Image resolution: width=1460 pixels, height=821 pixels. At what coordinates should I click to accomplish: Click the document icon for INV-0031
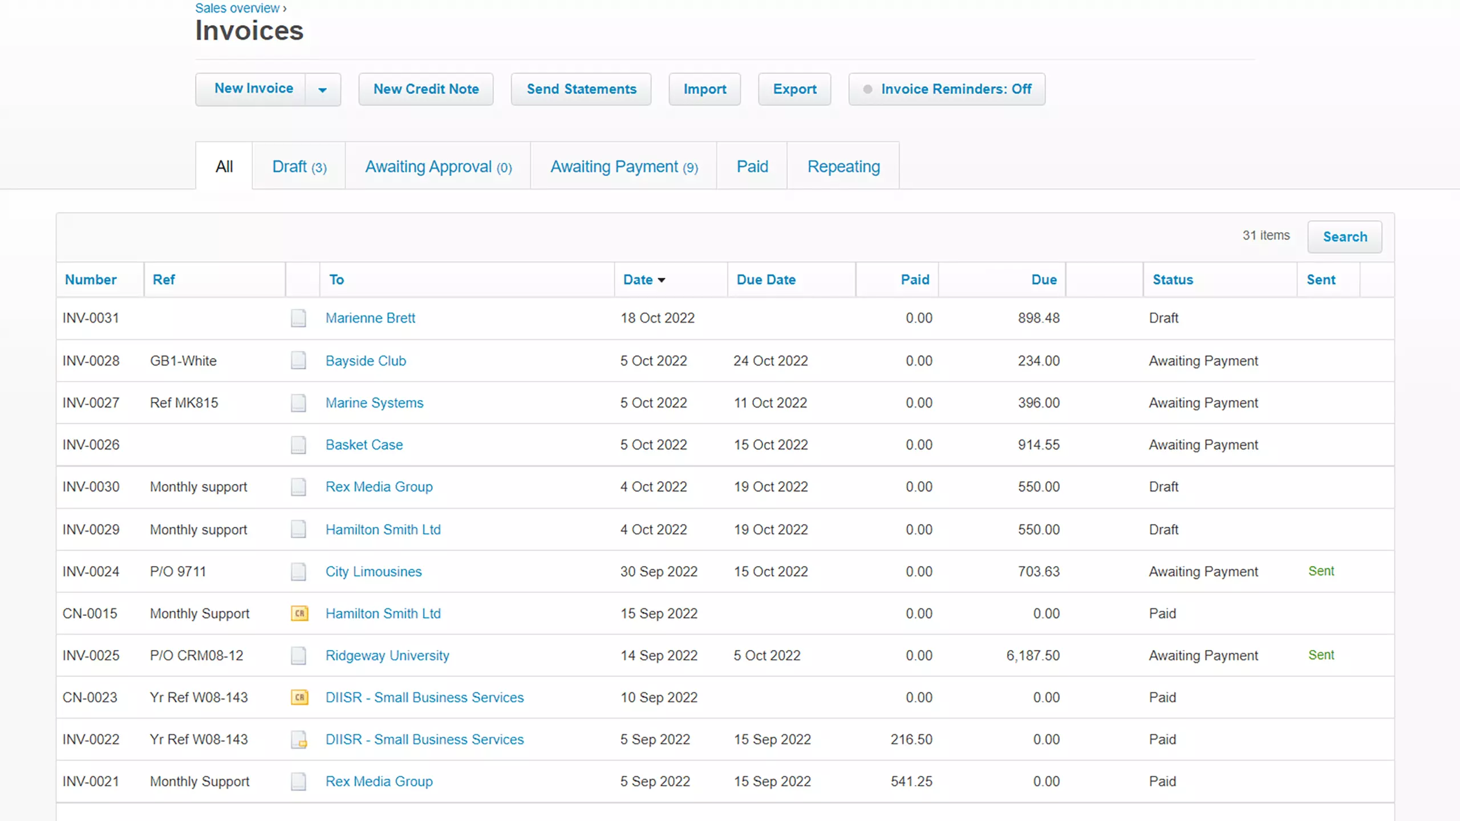click(x=298, y=318)
